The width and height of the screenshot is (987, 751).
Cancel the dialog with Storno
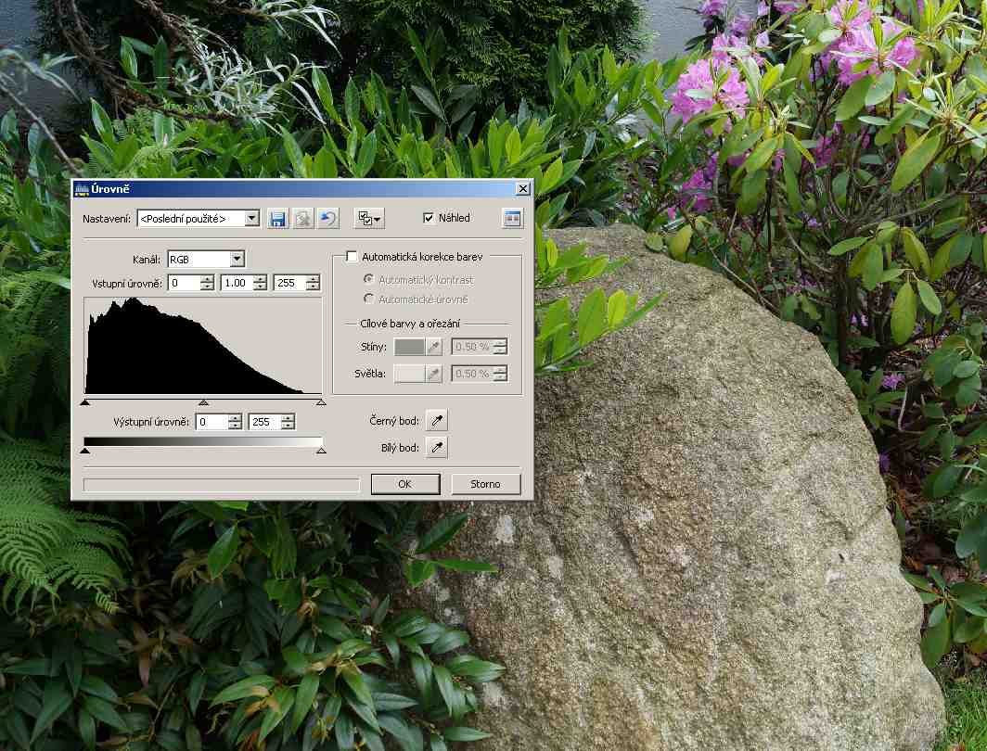(x=485, y=484)
